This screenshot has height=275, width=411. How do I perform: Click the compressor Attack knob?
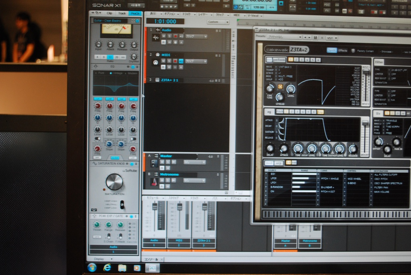110,44
